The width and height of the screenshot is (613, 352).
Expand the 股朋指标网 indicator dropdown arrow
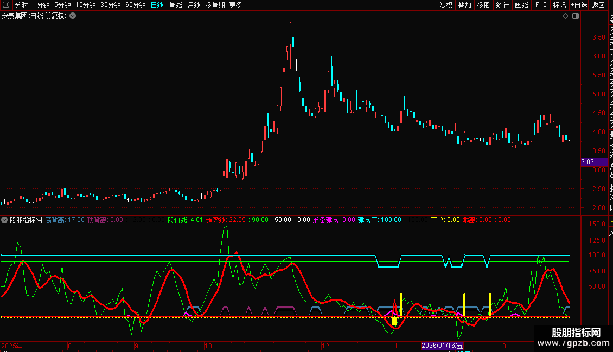(5, 220)
